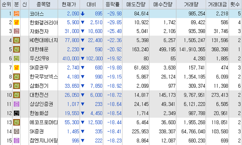Select stock name 상상인증권

pos(41,104)
